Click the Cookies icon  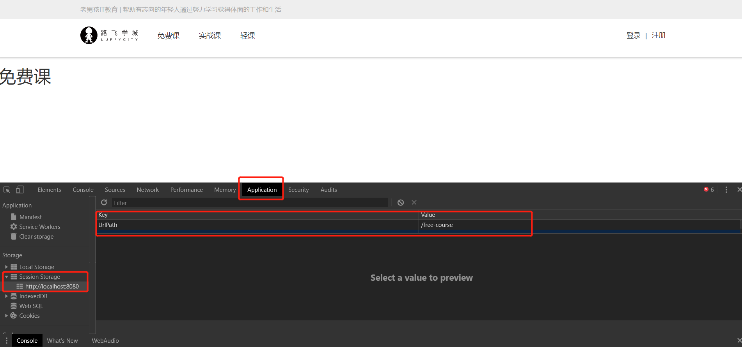tap(14, 315)
